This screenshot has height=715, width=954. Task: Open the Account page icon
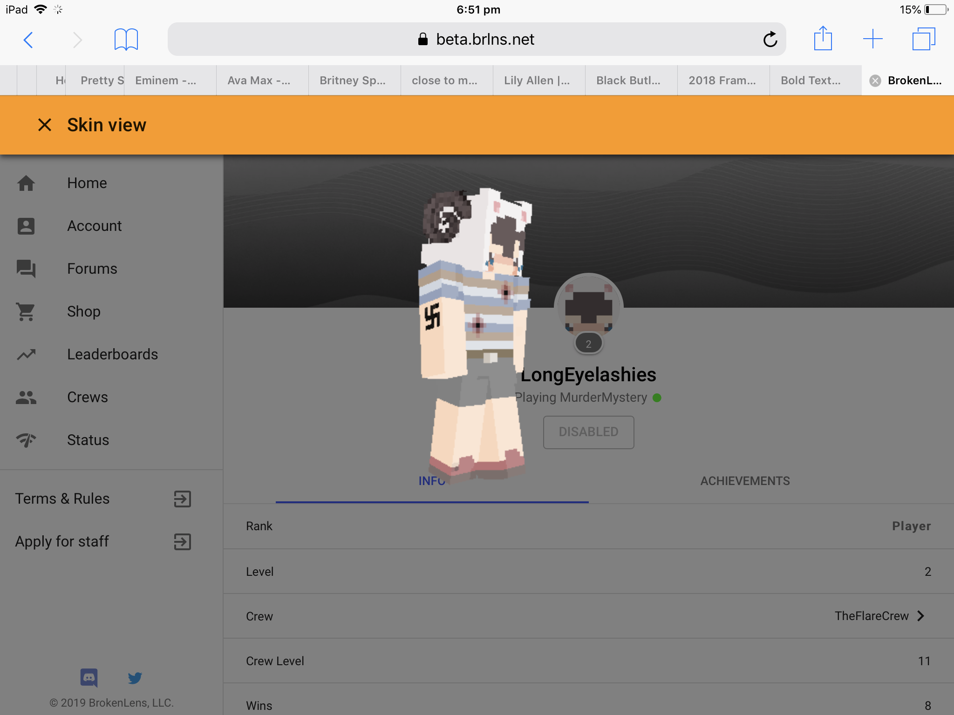(26, 226)
